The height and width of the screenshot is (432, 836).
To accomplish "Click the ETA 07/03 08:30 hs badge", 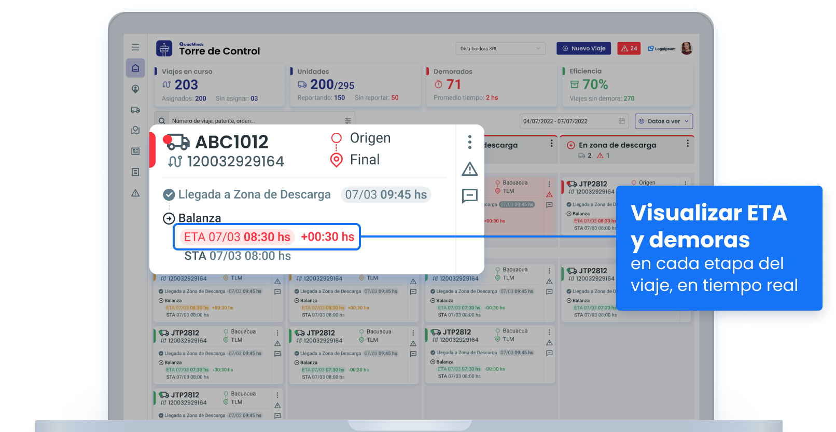I will coord(237,237).
